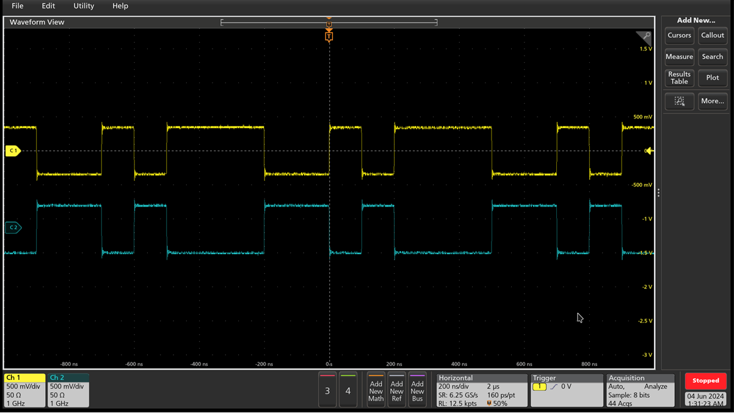Toggle the red Stopped acquisition button
734x413 pixels.
(x=705, y=381)
